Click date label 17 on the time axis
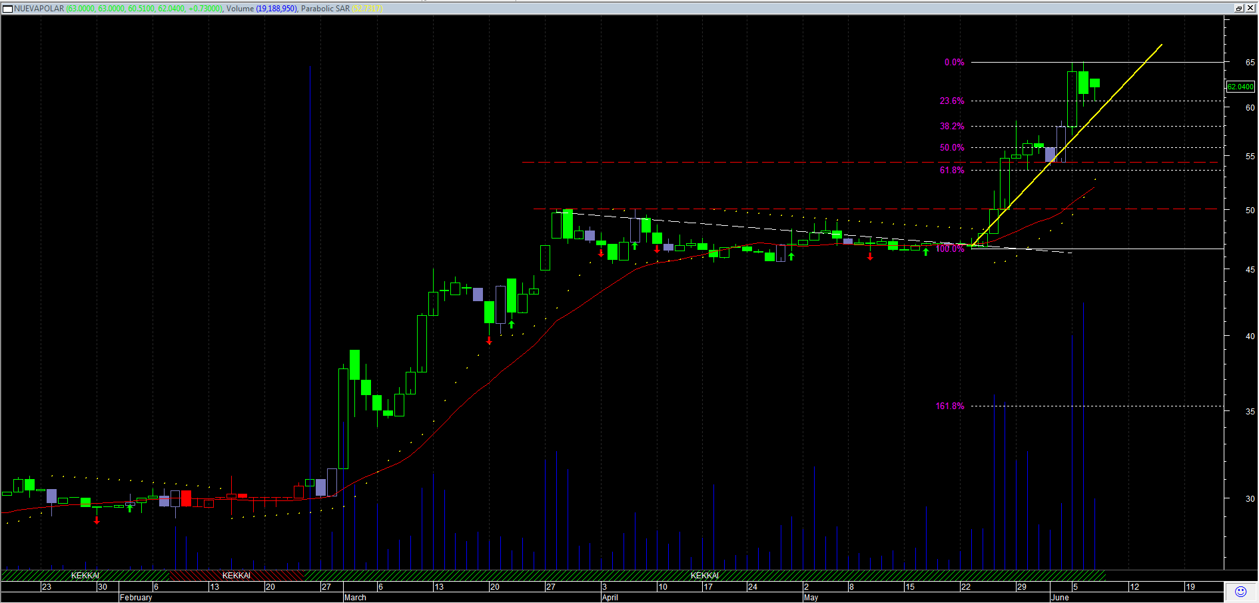 click(x=708, y=587)
